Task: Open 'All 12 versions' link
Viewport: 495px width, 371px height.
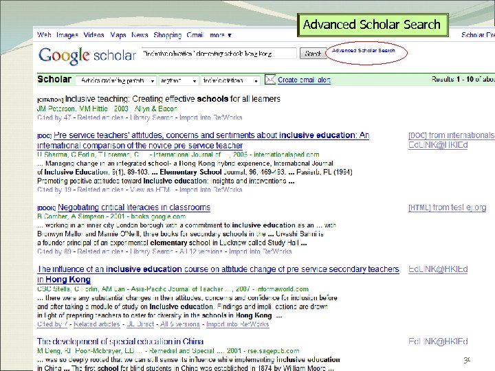Action: pos(201,251)
